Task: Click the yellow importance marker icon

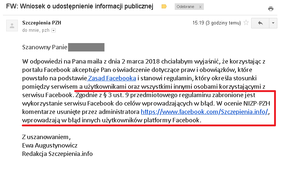Action: coord(164,7)
